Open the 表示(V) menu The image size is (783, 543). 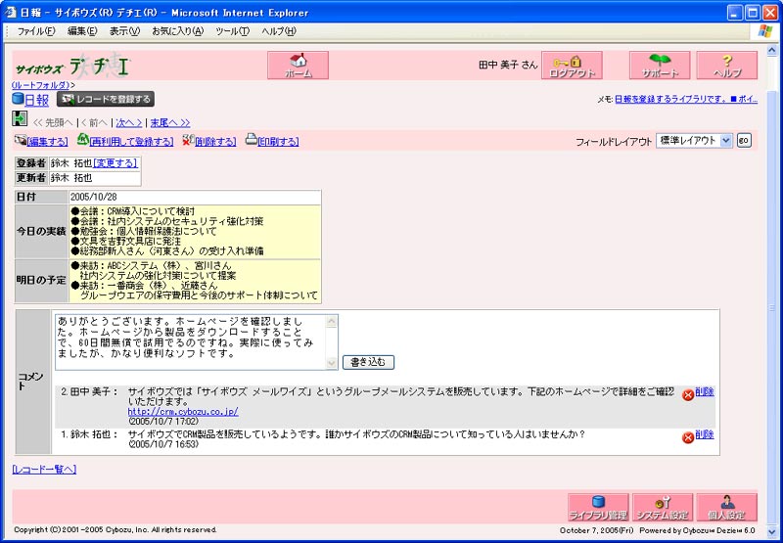tap(124, 31)
